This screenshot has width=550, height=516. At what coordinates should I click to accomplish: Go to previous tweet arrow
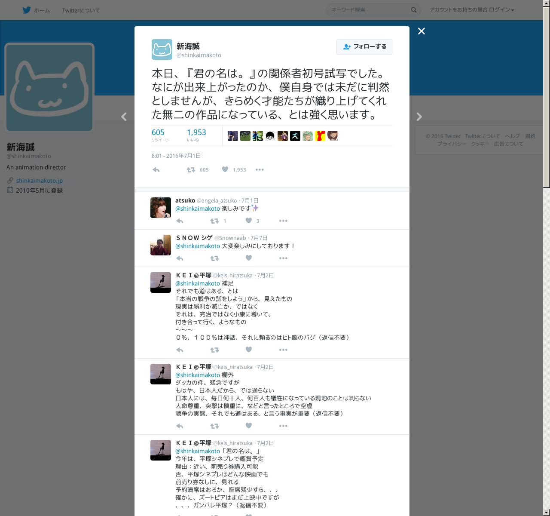(x=124, y=117)
